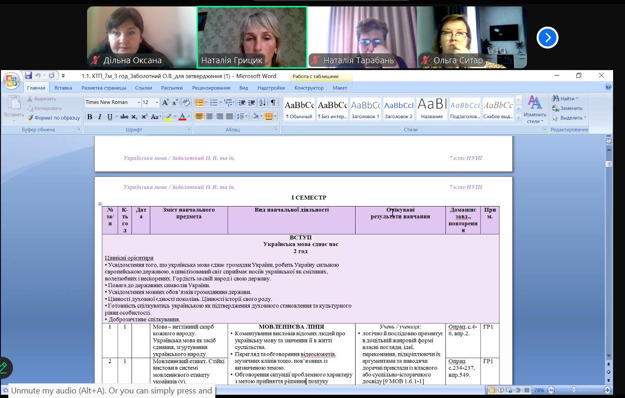Switch to the Вставка ribbon tab
Screen dimensions: 625x398
tap(63, 88)
